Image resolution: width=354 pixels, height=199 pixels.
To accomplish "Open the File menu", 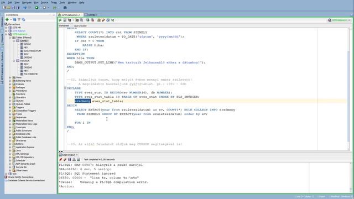I will (x=3, y=2).
